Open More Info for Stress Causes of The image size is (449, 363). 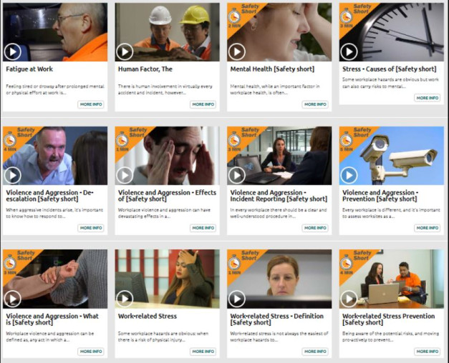(x=428, y=98)
